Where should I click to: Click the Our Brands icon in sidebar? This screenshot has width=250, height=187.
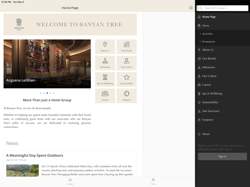tap(199, 59)
